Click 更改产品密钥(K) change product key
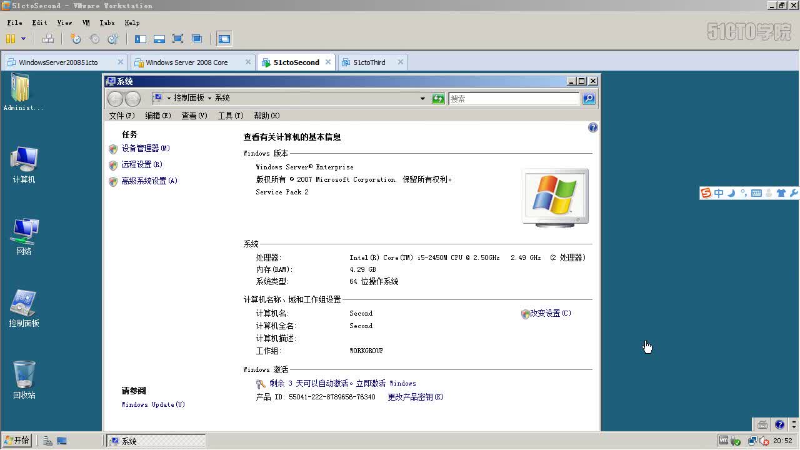The image size is (800, 450). pos(416,397)
